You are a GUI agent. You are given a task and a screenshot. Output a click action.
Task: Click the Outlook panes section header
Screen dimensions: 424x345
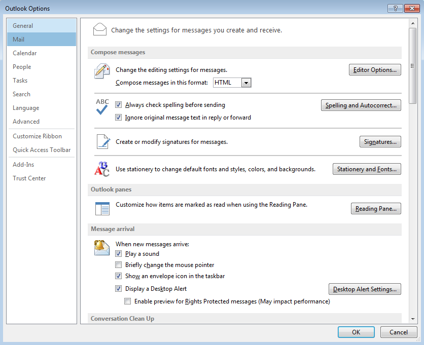244,189
